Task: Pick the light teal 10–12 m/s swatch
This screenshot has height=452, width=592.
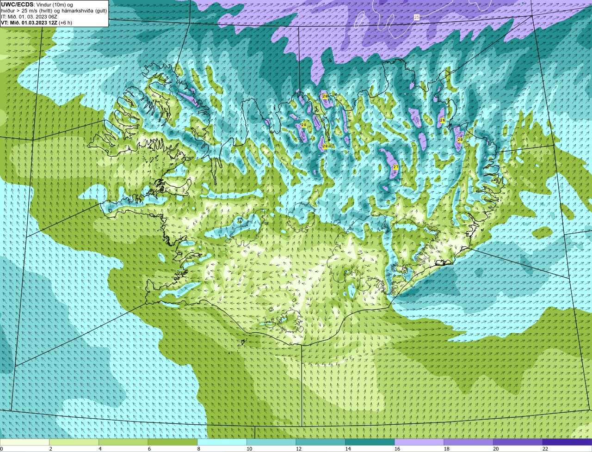Action: [x=271, y=442]
